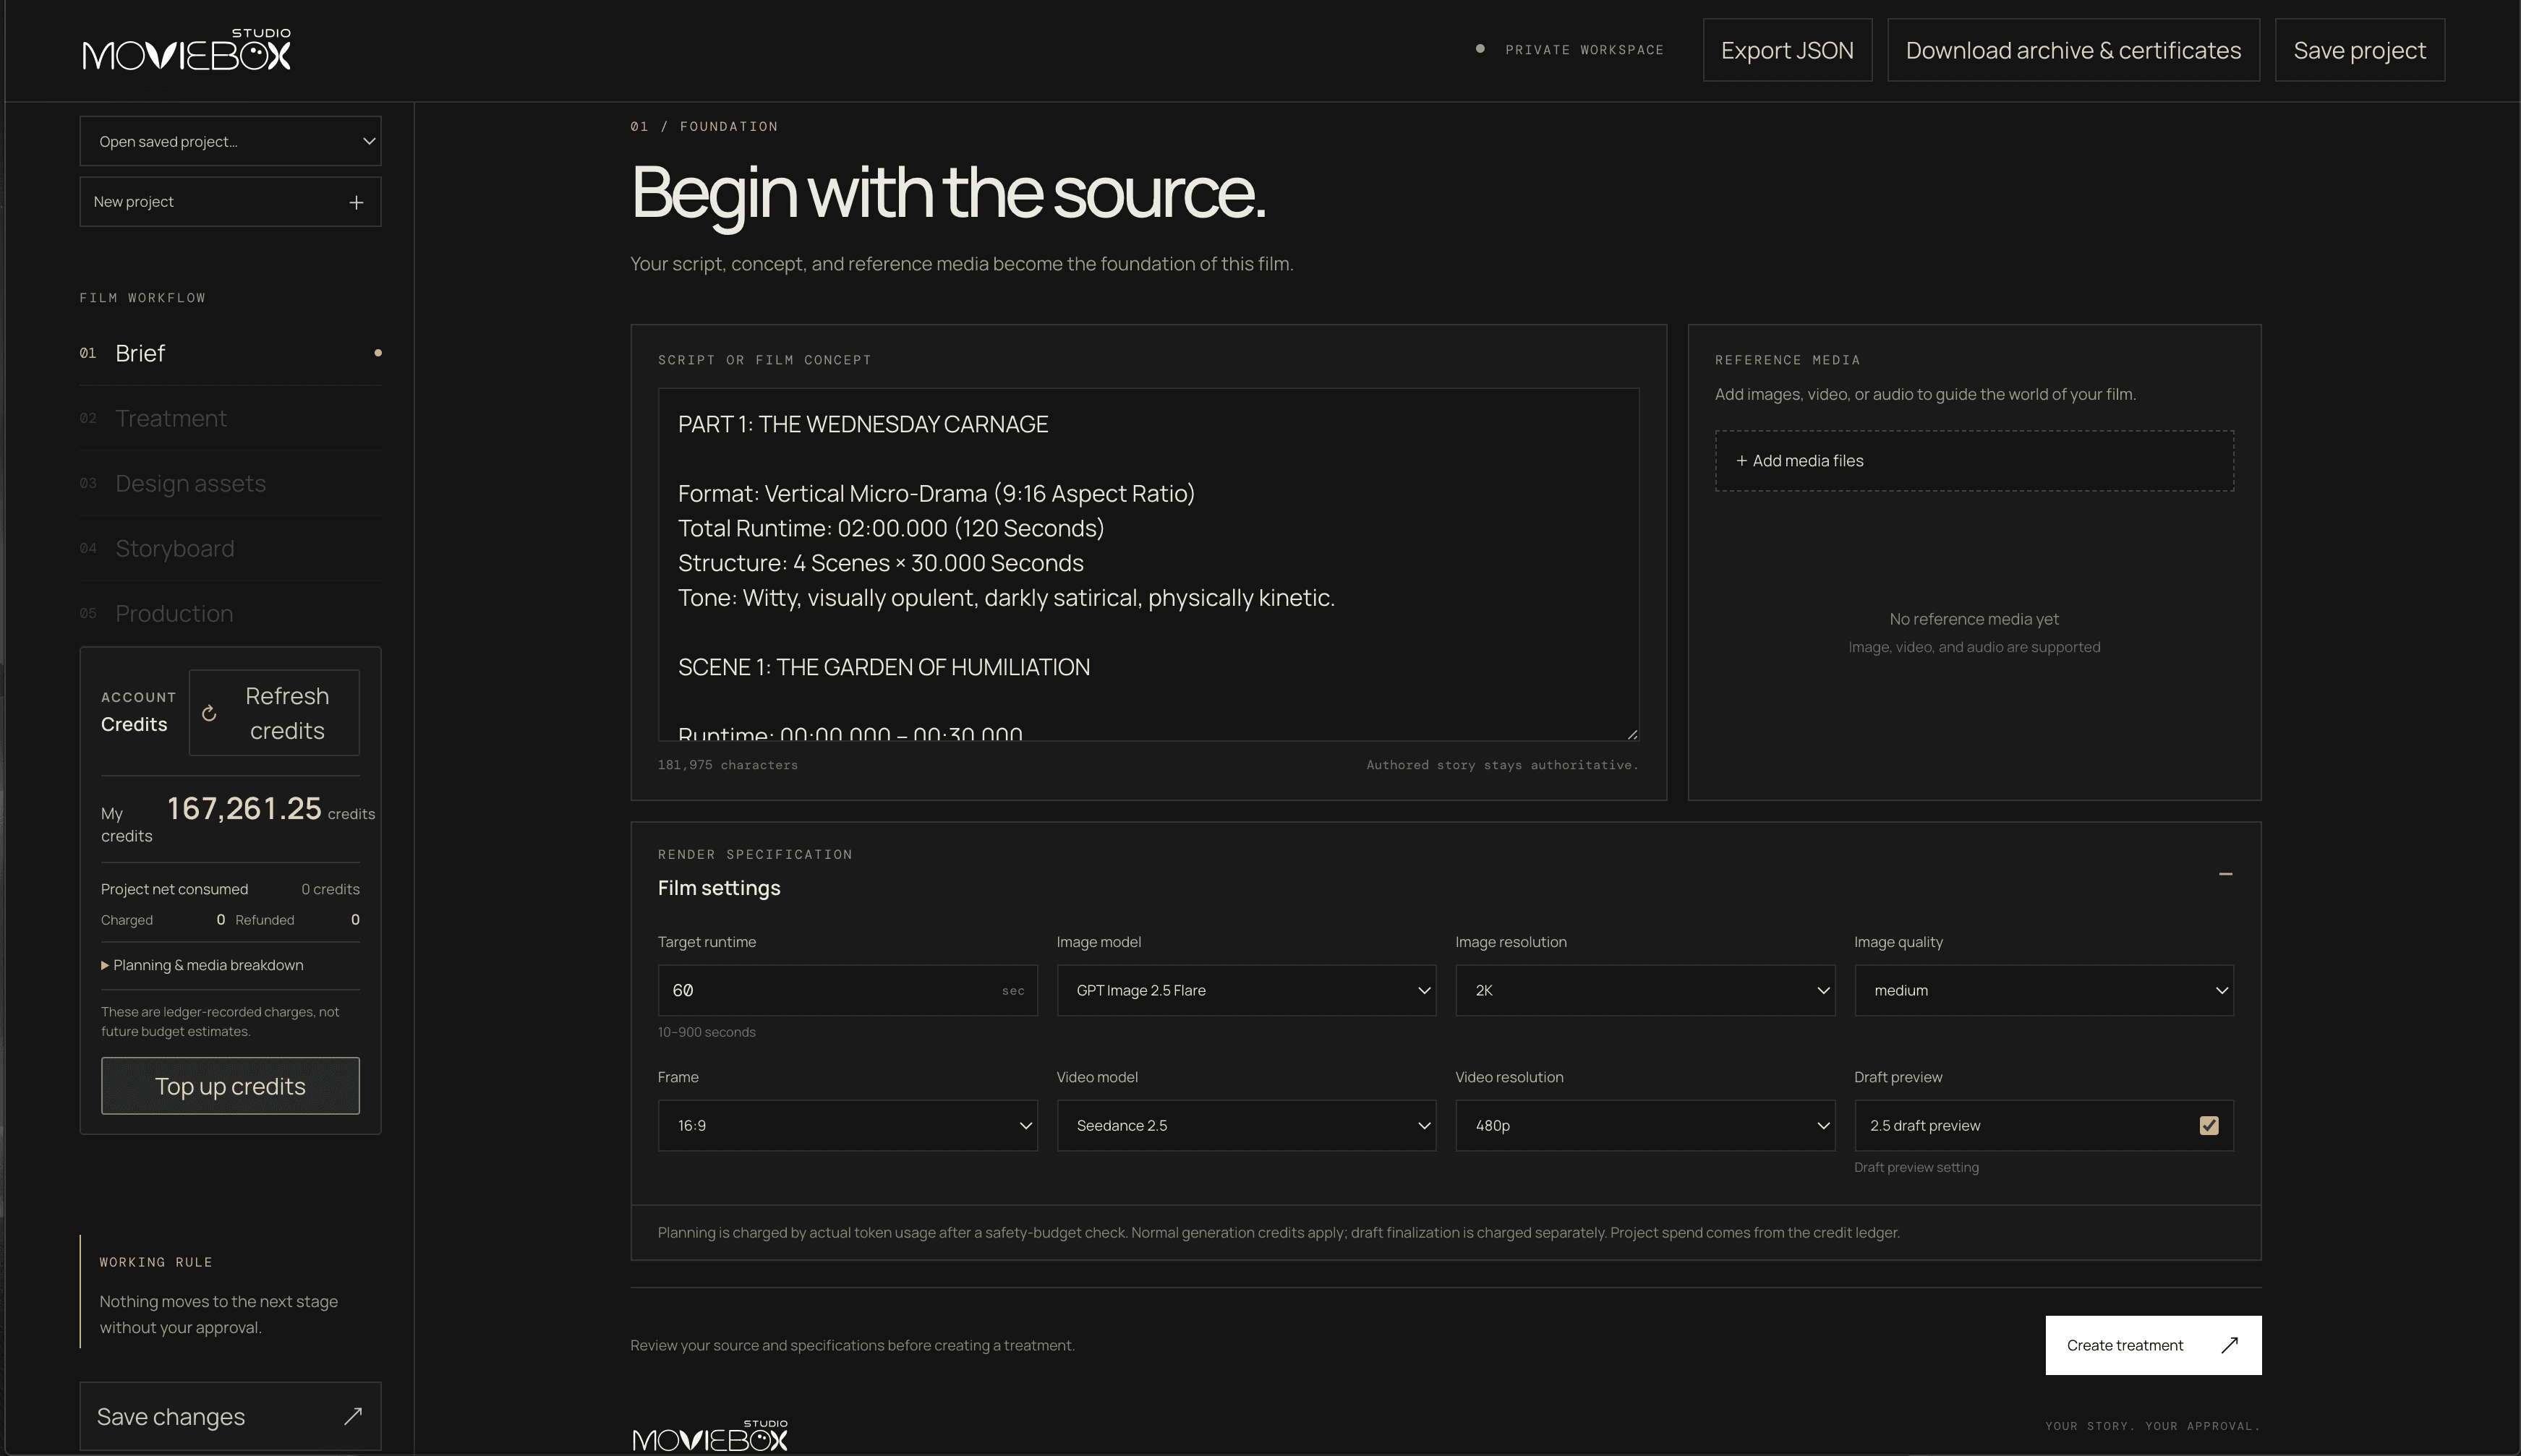The image size is (2521, 1456).
Task: Open the Video resolution 480p dropdown
Action: [1645, 1125]
